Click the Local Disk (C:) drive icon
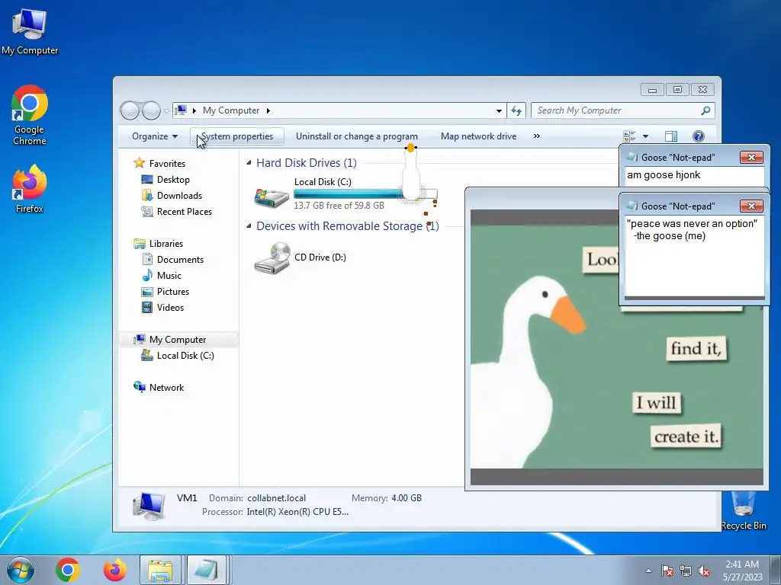This screenshot has width=781, height=585. point(272,197)
